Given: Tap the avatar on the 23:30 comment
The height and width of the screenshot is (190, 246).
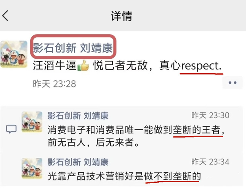Looking at the screenshot, I should coord(32,122).
